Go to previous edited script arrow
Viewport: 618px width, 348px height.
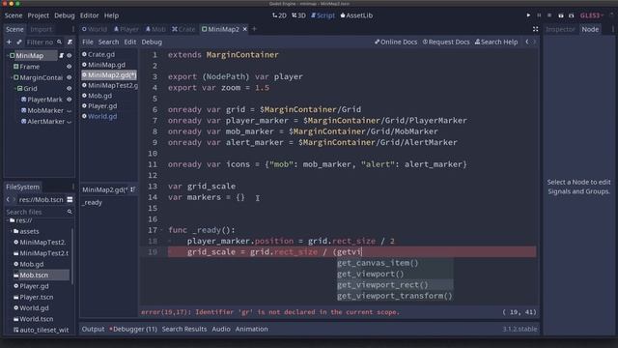pyautogui.click(x=527, y=42)
